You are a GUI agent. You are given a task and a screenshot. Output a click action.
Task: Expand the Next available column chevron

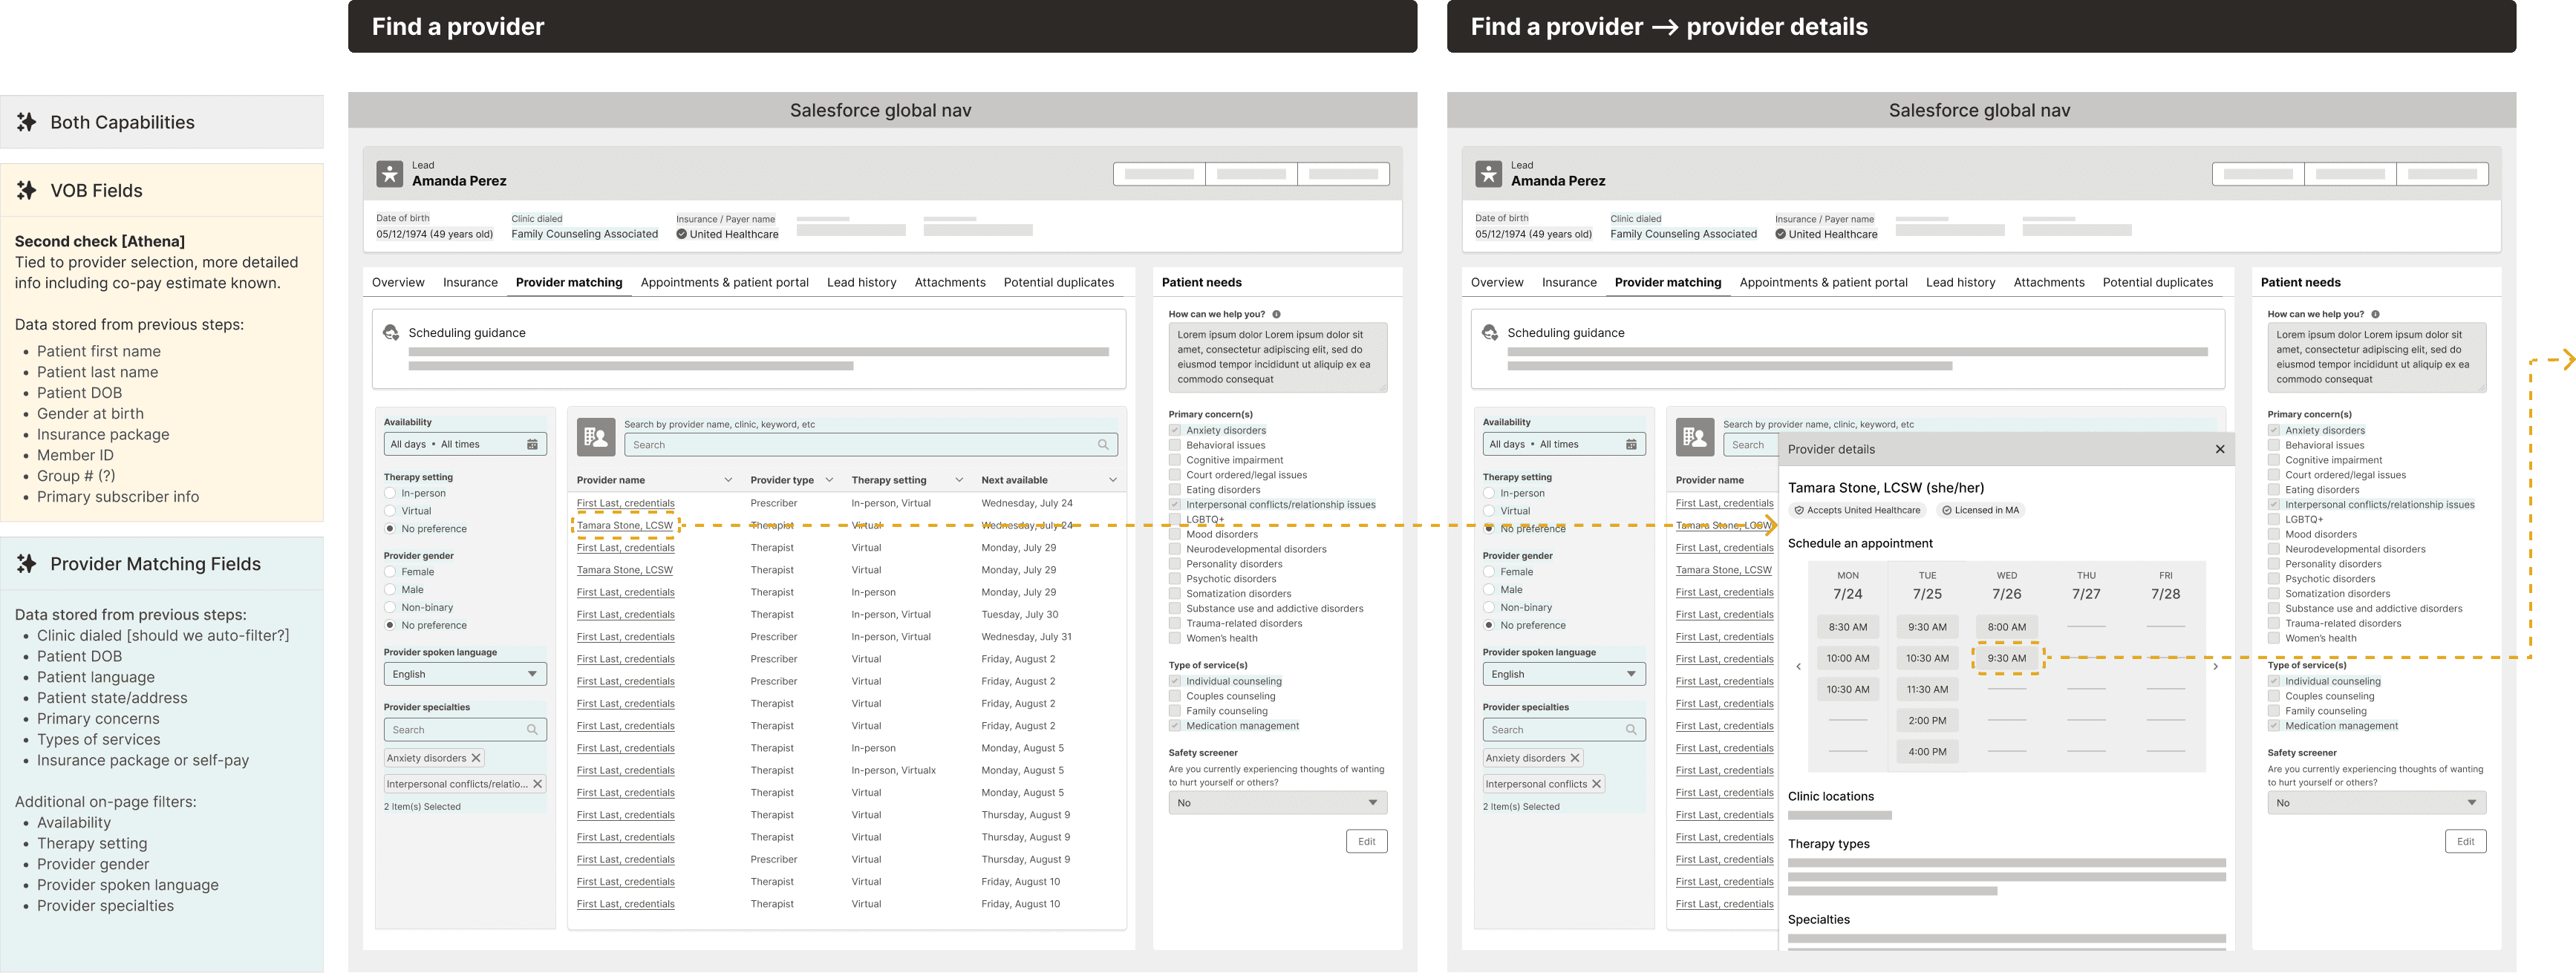click(x=1112, y=480)
